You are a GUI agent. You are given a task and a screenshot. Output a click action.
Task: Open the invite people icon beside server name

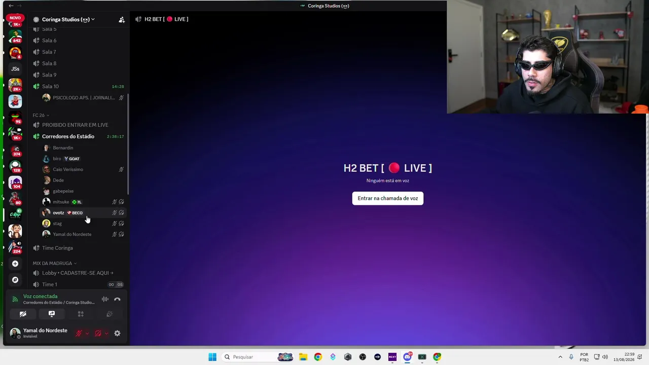[122, 20]
